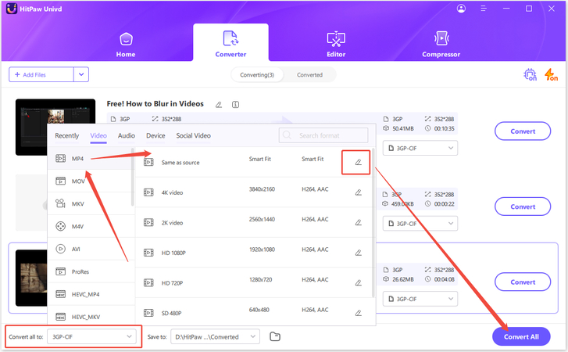Screen dimensions: 568x352
Task: Show the Converting(3) list
Action: [x=257, y=75]
